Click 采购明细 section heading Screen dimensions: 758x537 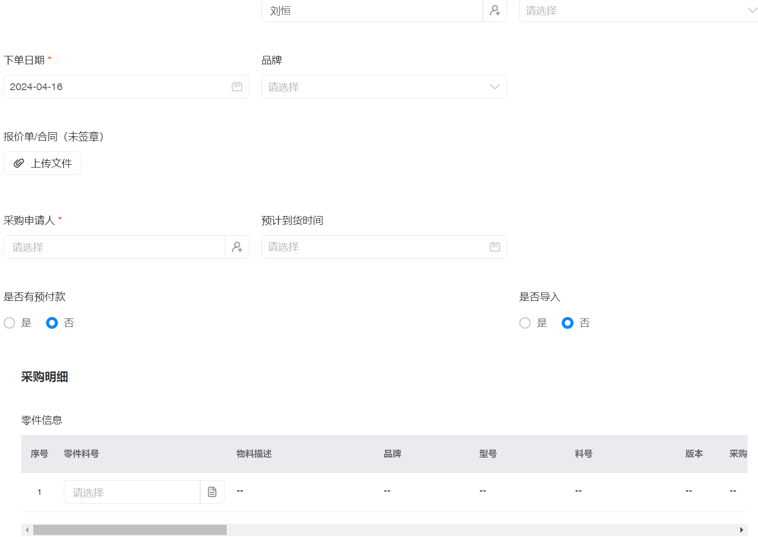click(x=45, y=377)
